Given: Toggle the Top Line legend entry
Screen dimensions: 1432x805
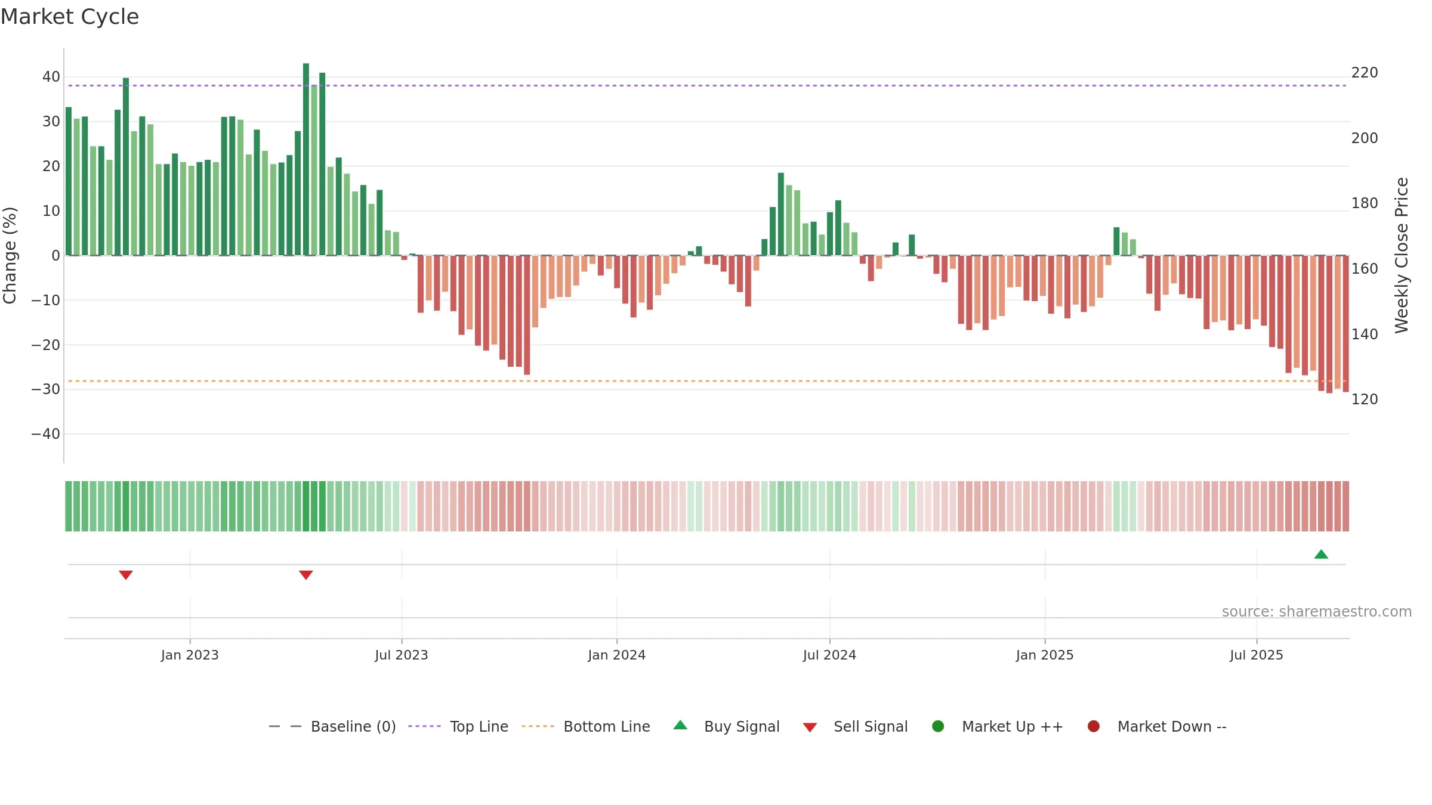Looking at the screenshot, I should coord(458,726).
